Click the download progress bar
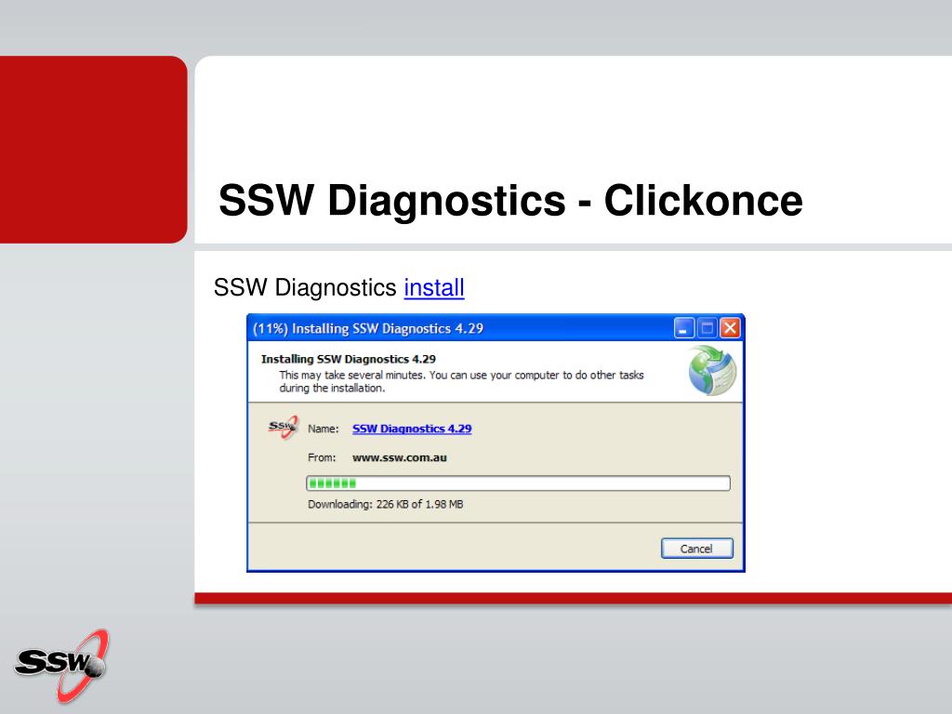The width and height of the screenshot is (952, 714). click(518, 483)
